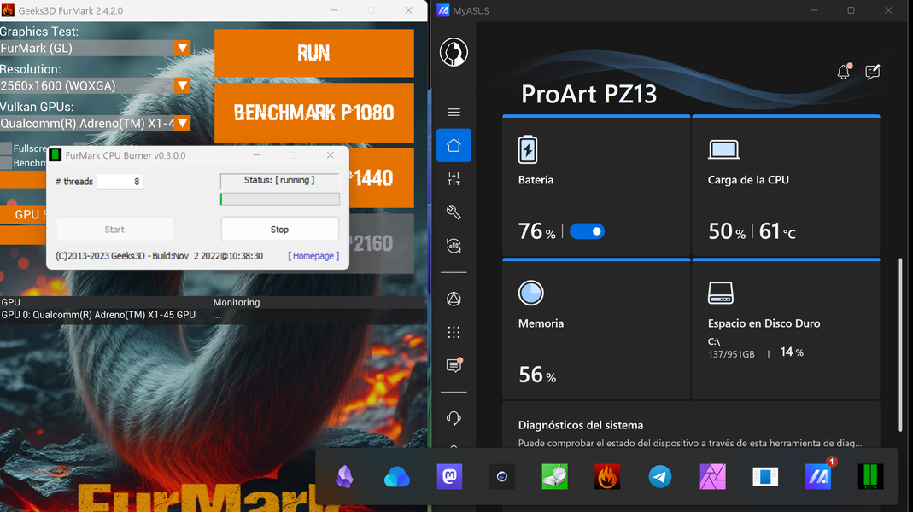Click the MyASUS taskbar icon with badge

[x=818, y=477]
